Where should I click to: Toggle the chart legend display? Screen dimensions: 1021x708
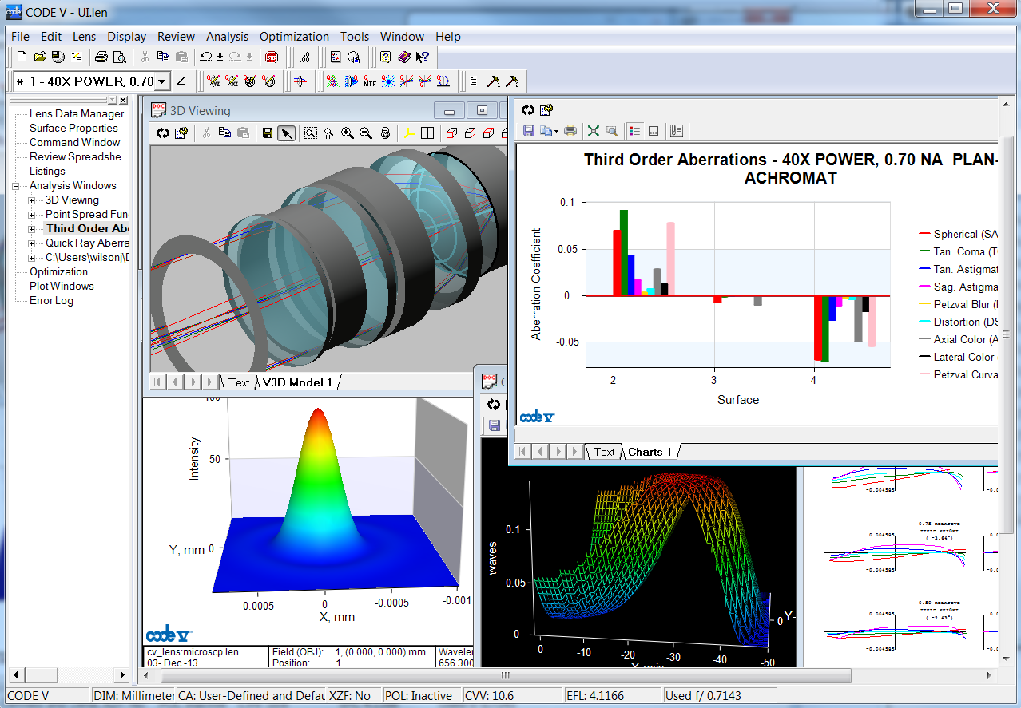click(635, 131)
